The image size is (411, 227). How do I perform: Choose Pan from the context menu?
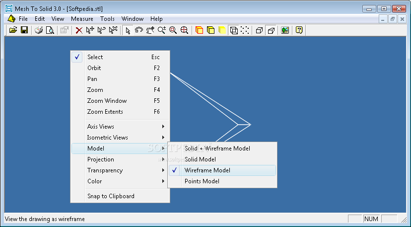[x=120, y=79]
